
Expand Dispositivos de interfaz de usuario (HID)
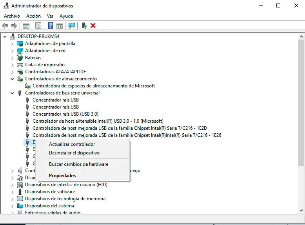13,185
